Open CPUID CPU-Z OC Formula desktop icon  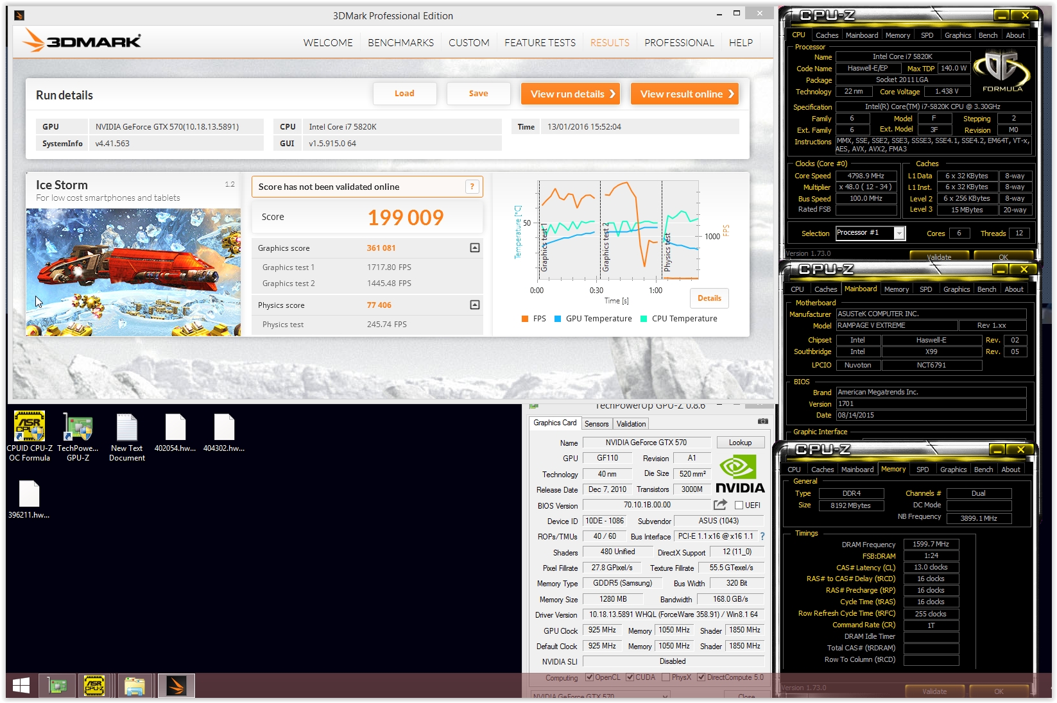30,436
